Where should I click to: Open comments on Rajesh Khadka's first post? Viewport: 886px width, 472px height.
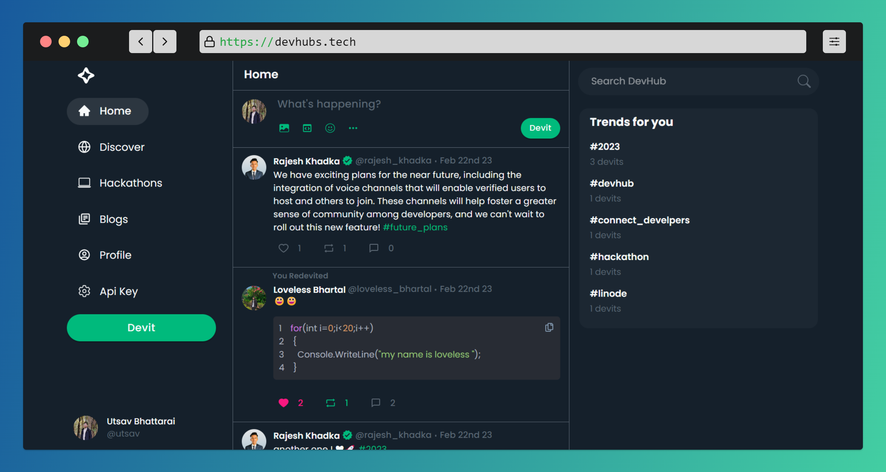coord(374,248)
